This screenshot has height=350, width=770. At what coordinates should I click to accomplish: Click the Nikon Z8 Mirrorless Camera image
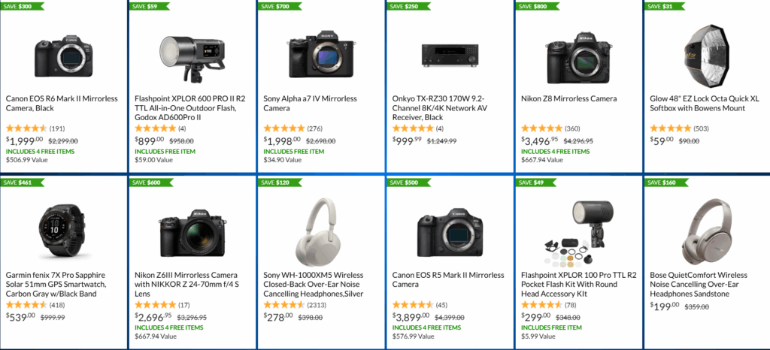click(x=577, y=53)
